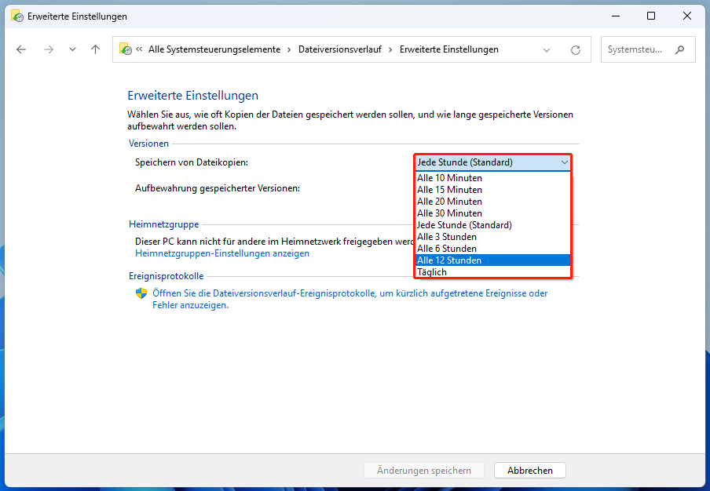Choose Alle 6 Stunden
710x491 pixels.
pyautogui.click(x=492, y=248)
